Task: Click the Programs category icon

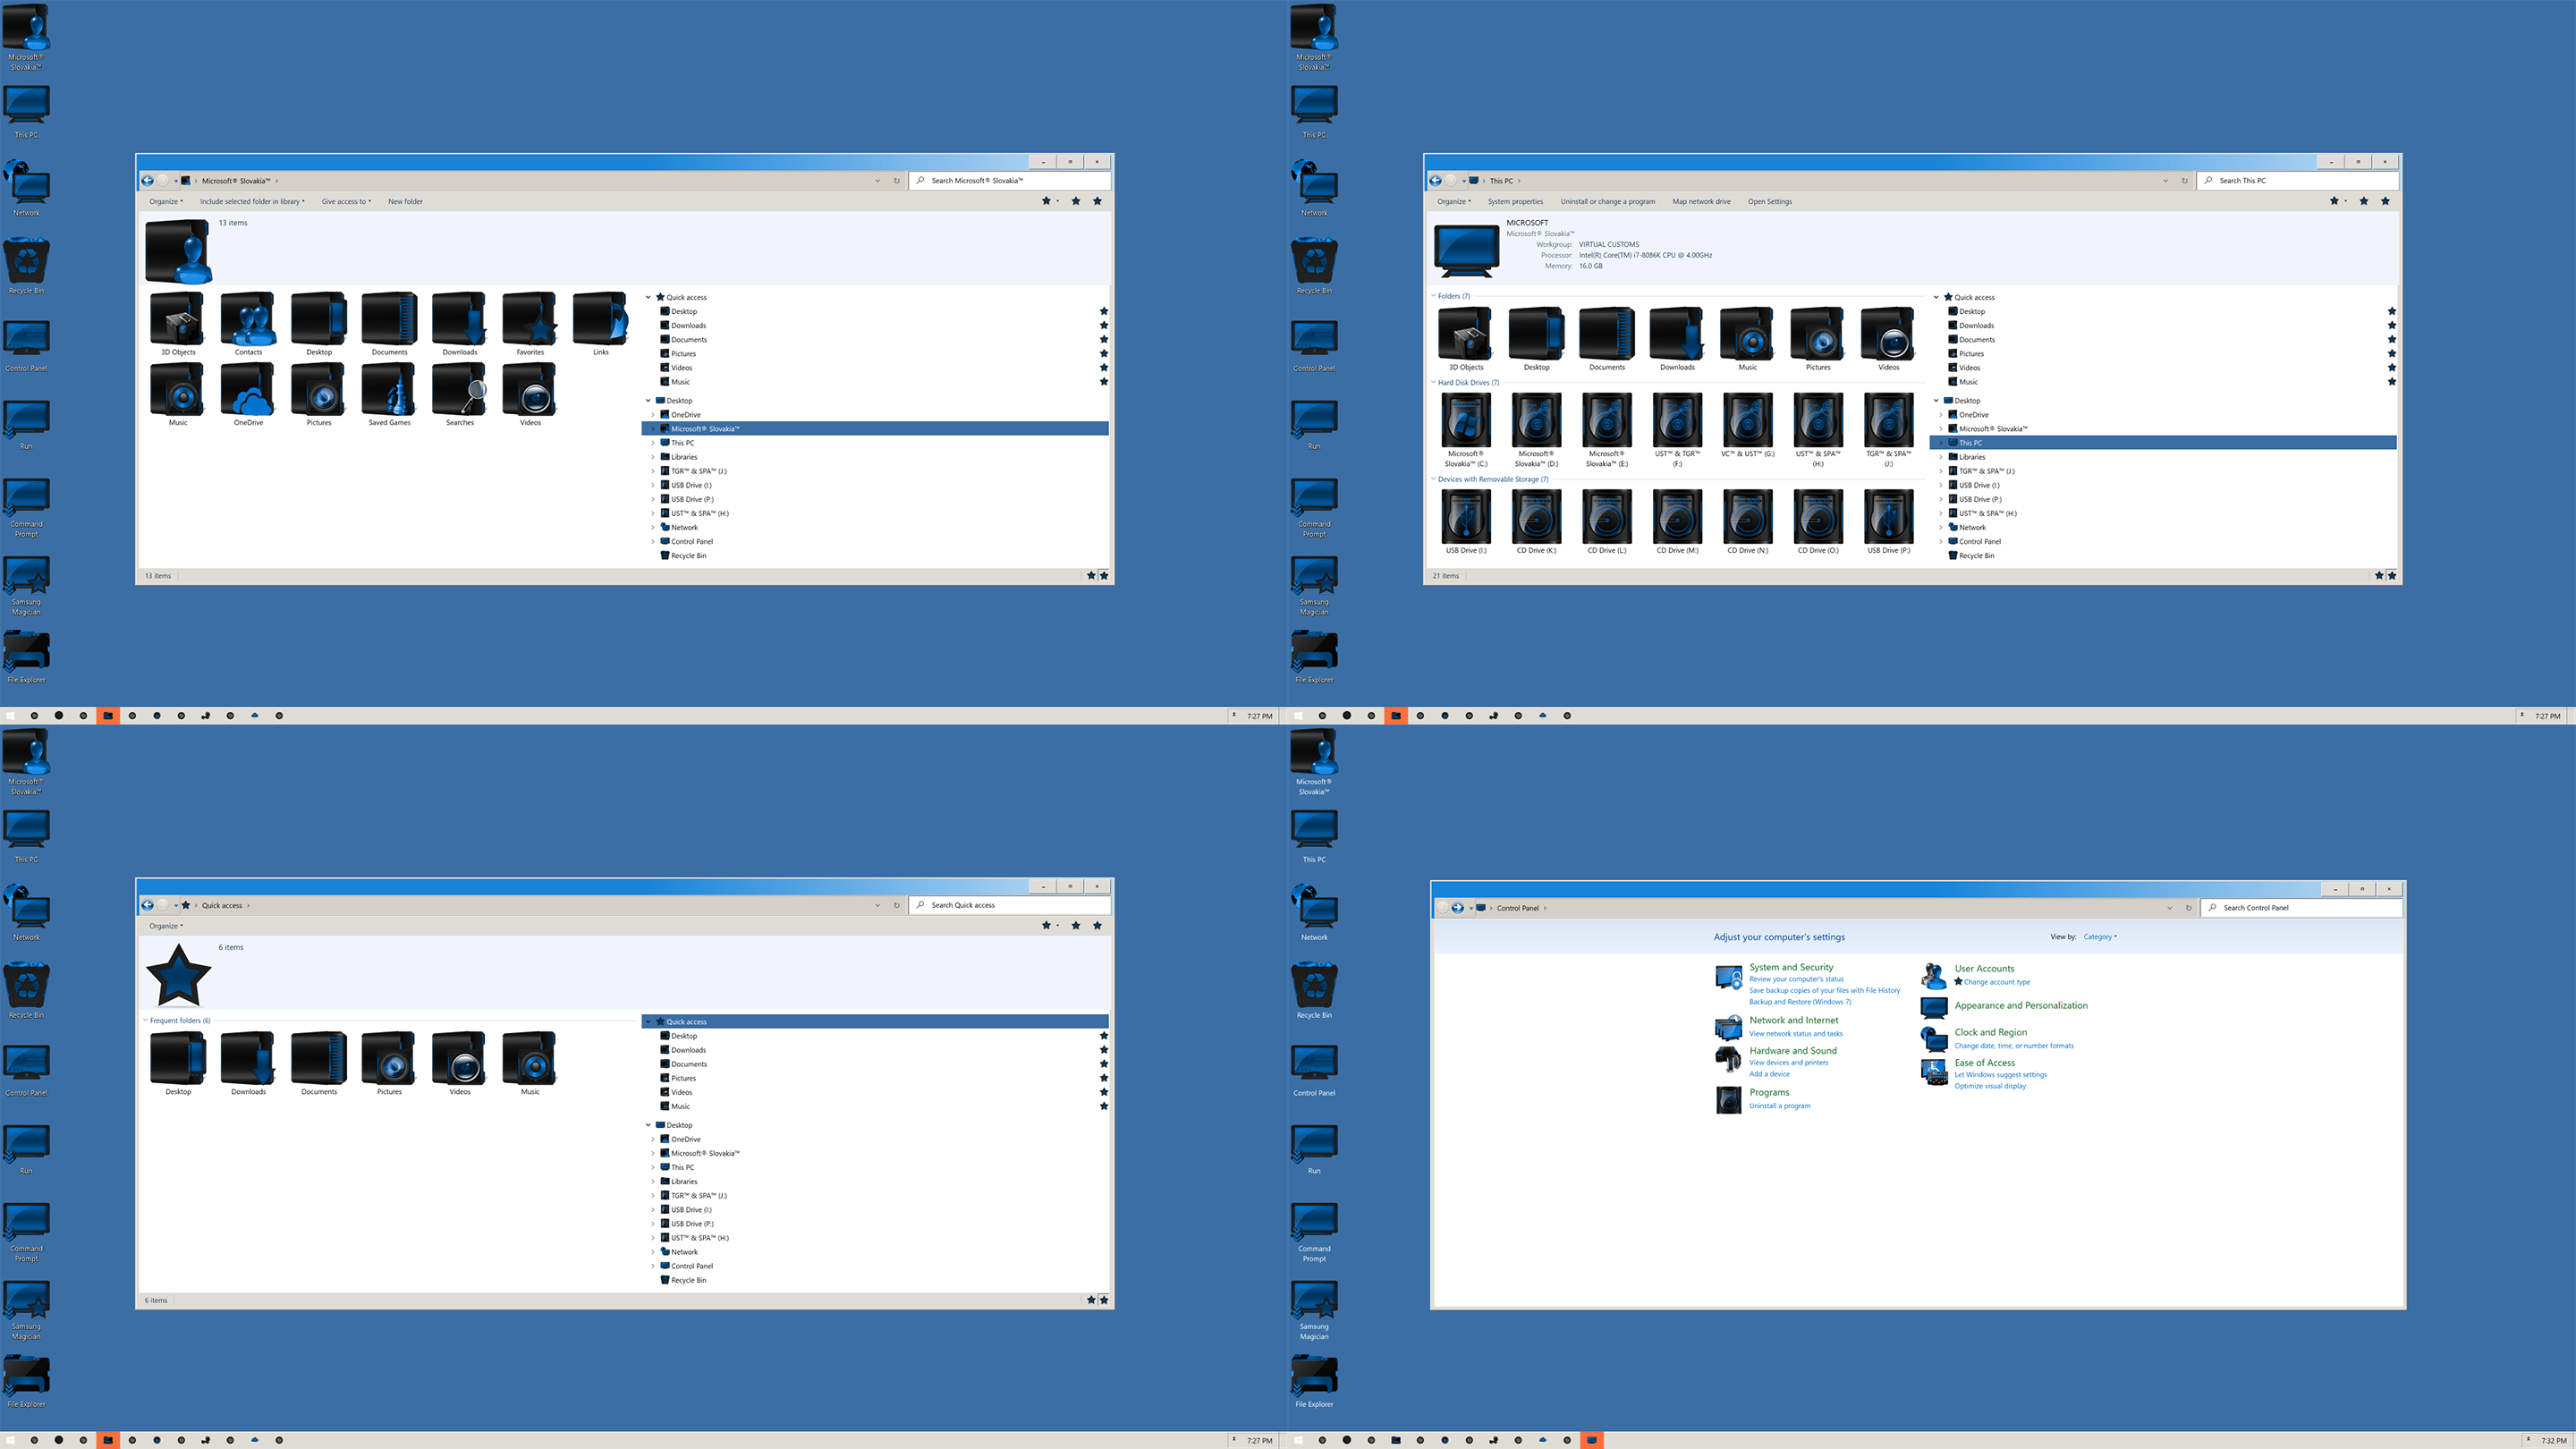Action: tap(1728, 1099)
